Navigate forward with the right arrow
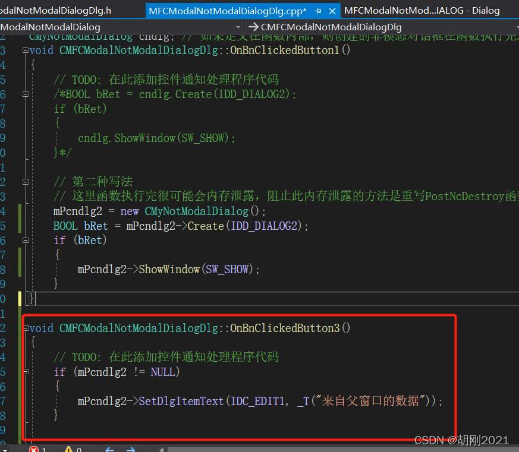519x452 pixels. 131,450
